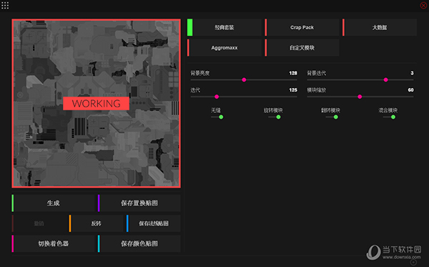Switch to the 大数据 module pack
Screen dimensions: 429x267
pos(380,27)
